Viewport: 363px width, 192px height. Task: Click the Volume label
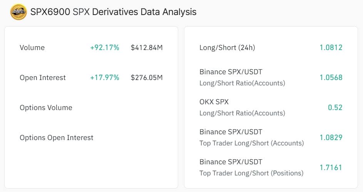32,48
